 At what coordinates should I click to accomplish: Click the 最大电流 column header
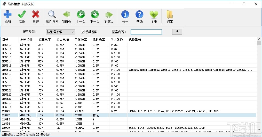coord(62,40)
